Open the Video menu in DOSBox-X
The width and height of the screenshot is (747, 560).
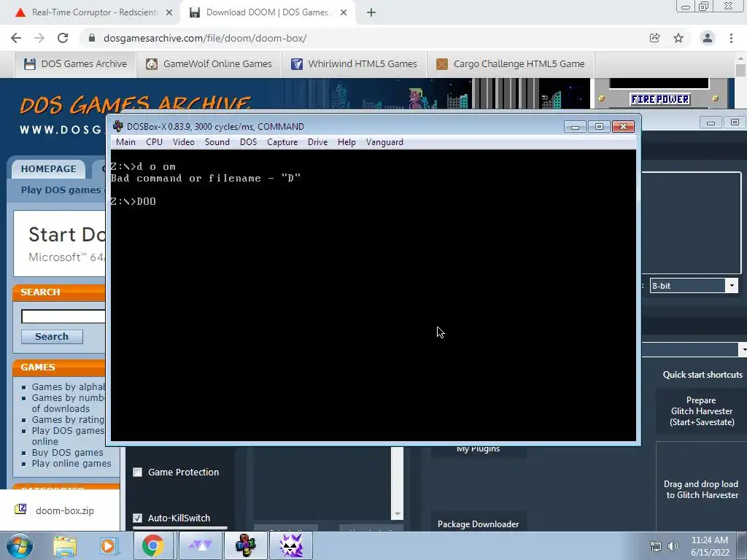coord(183,142)
